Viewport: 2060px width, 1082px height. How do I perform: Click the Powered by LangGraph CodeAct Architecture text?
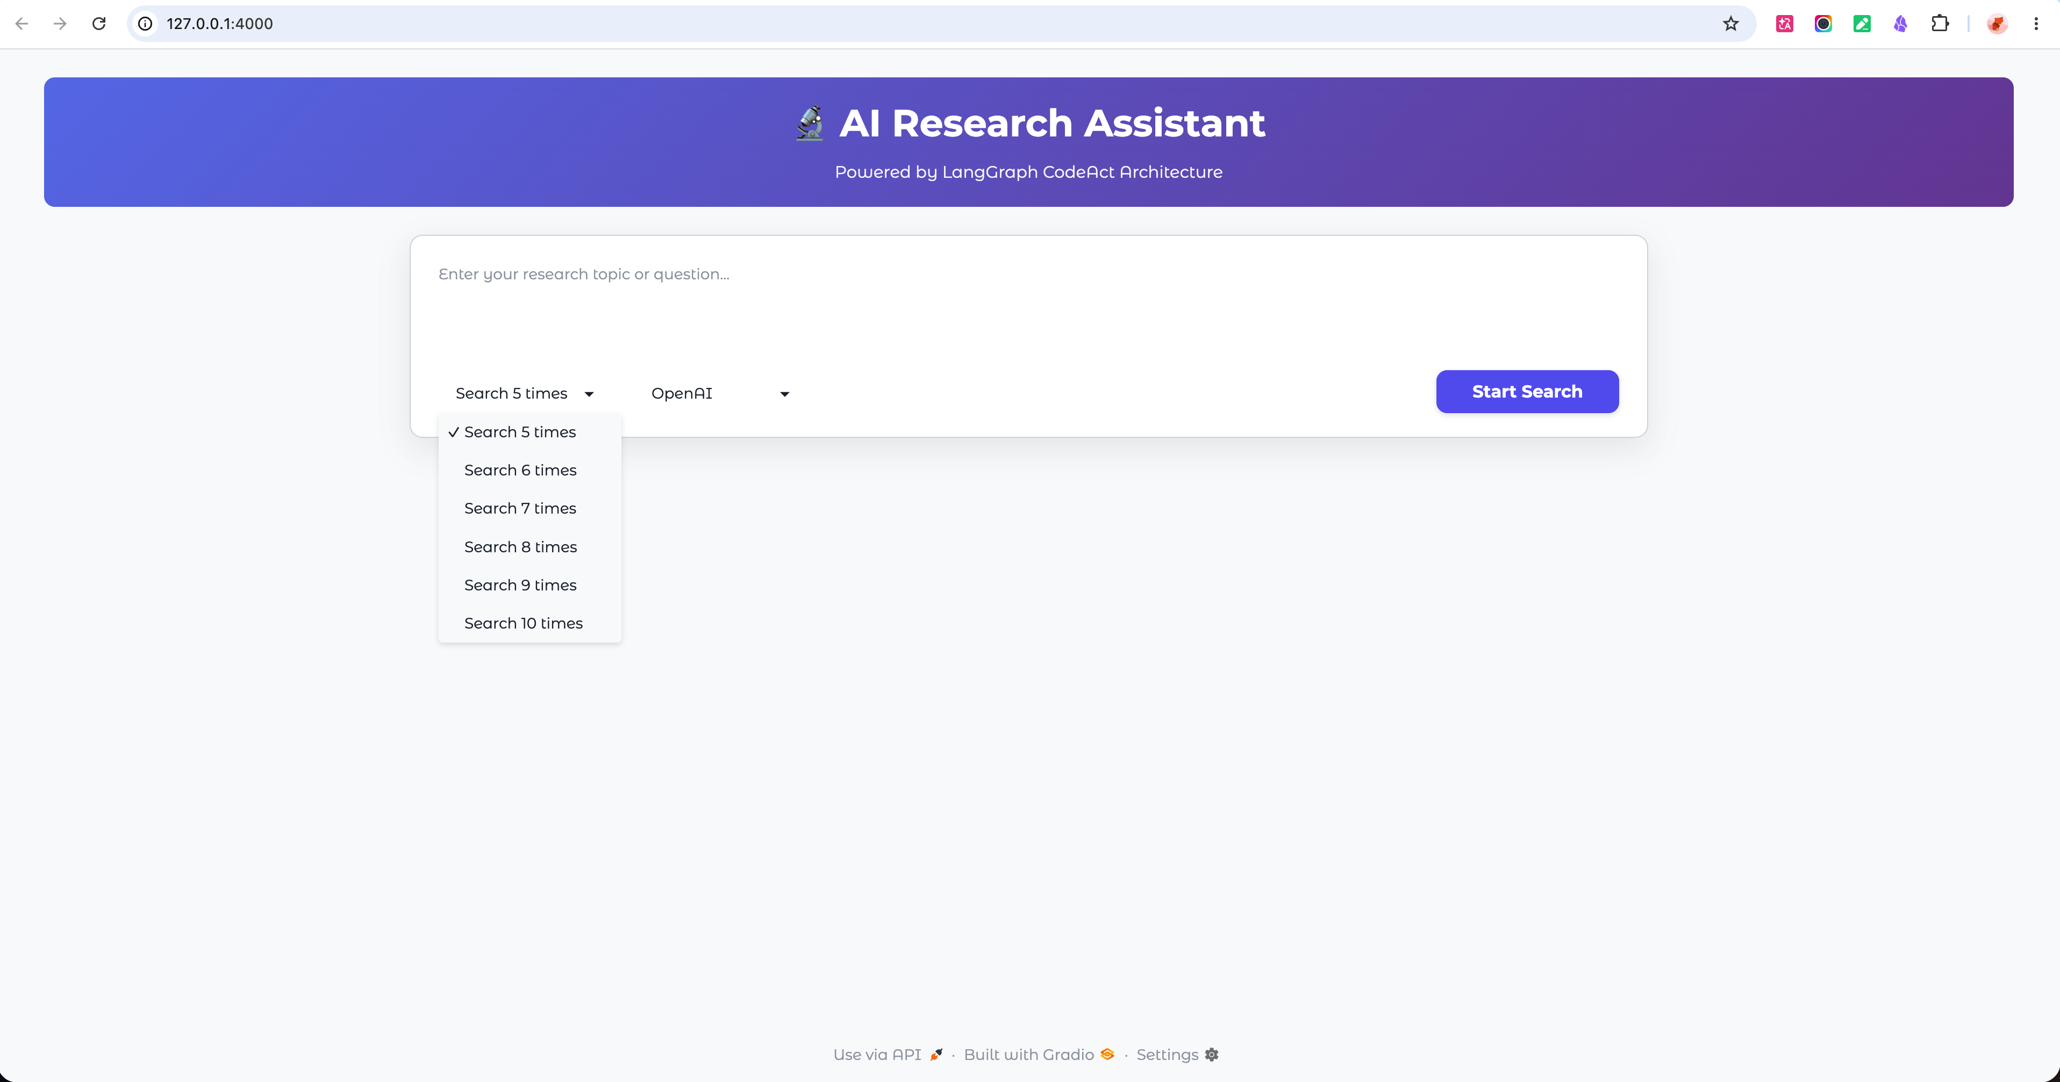point(1028,172)
